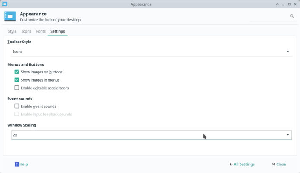
Task: Roll up window with the title bar arrow
Action: pos(277,4)
